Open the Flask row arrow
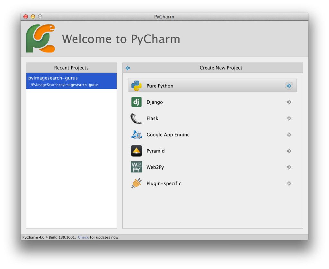The height and width of the screenshot is (269, 329). pos(289,118)
